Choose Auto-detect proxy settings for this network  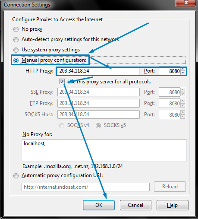(x=16, y=40)
